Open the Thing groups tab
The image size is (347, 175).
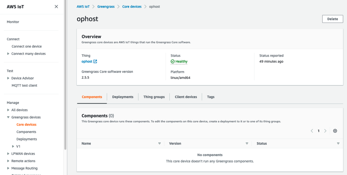point(154,97)
